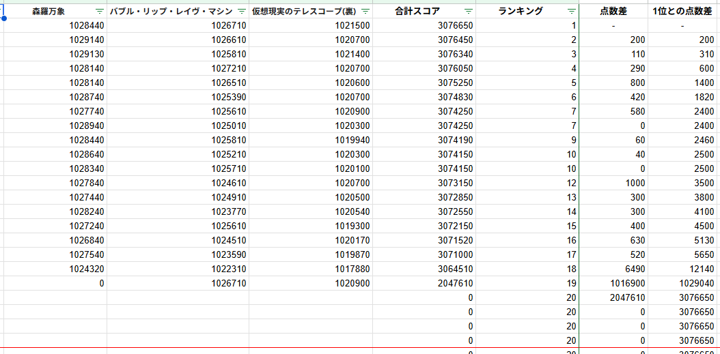The height and width of the screenshot is (354, 720).
Task: Select cell with value 1028740
Action: [x=55, y=97]
